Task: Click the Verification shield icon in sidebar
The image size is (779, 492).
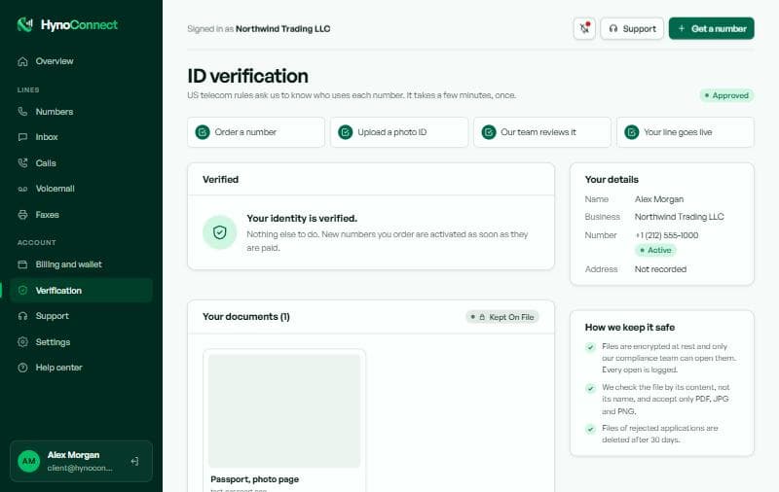Action: [x=22, y=291]
